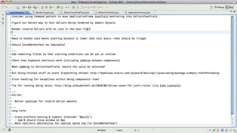Click the '6 : 1' cursor position field
This screenshot has height=133, width=237.
point(137,130)
